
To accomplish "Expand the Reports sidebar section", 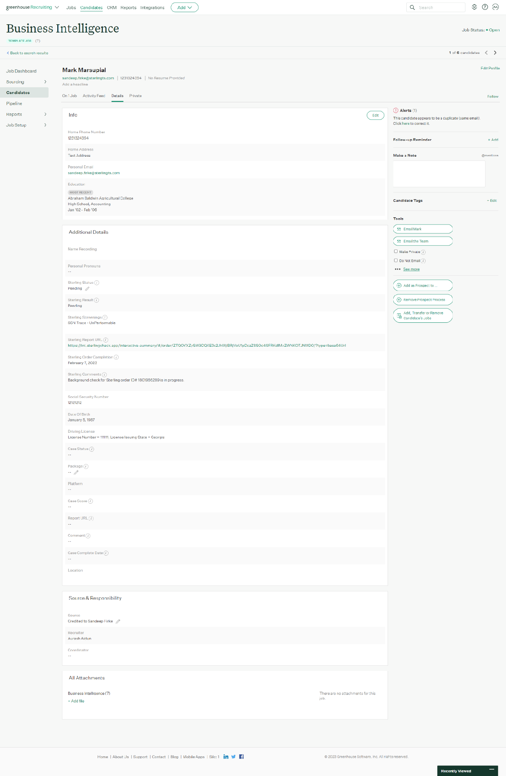I will (45, 114).
